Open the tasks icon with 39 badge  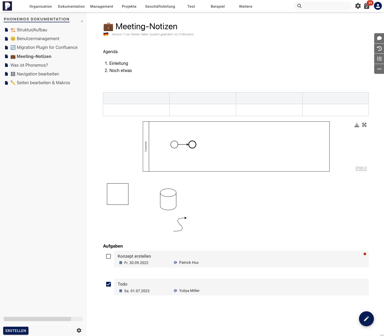(x=367, y=6)
